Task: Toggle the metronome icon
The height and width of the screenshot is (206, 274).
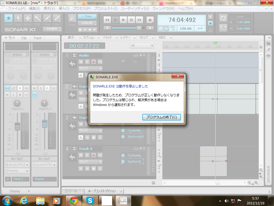Action: (x=210, y=29)
